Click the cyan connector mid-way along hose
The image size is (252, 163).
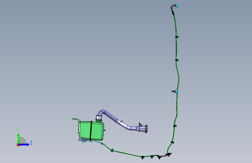tap(177, 92)
